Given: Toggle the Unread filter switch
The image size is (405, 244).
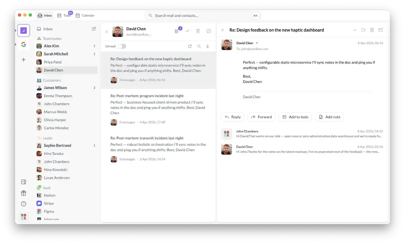Looking at the screenshot, I should click(122, 46).
